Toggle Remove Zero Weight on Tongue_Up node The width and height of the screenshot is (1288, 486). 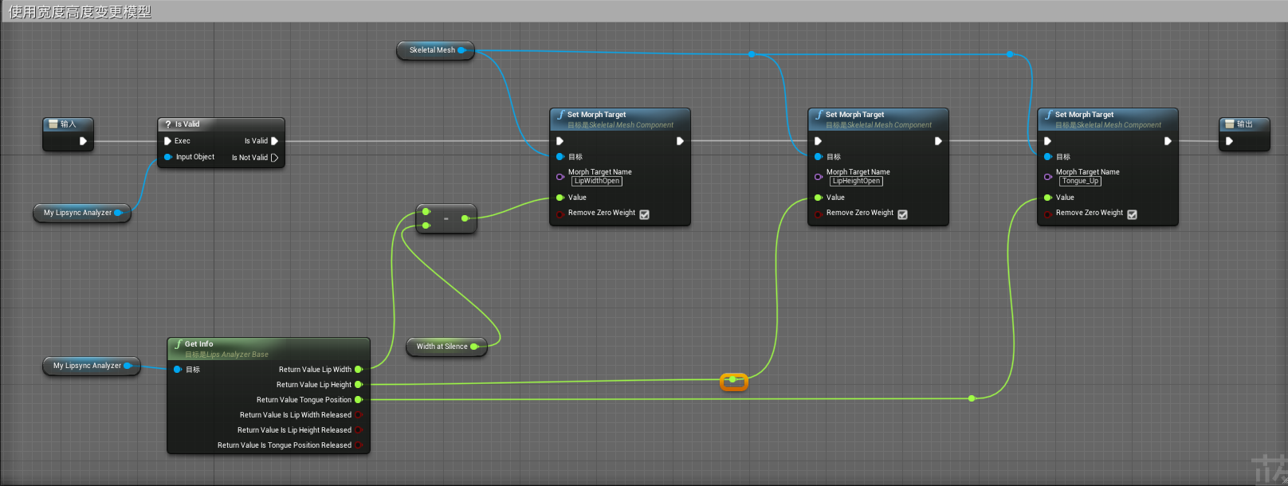coord(1132,214)
